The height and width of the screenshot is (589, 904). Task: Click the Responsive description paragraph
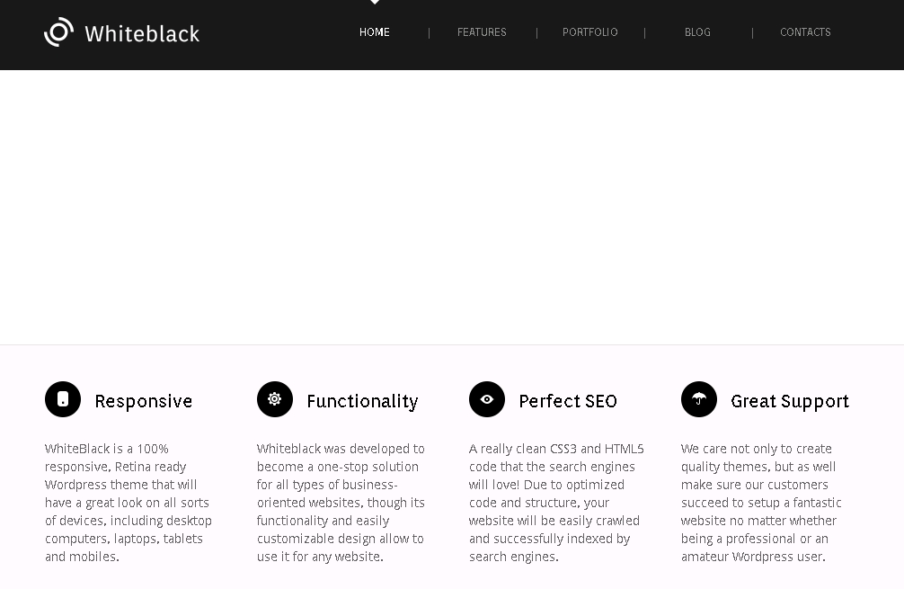tap(129, 503)
